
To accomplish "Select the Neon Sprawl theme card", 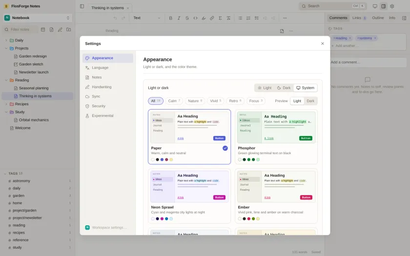I will 189,196.
